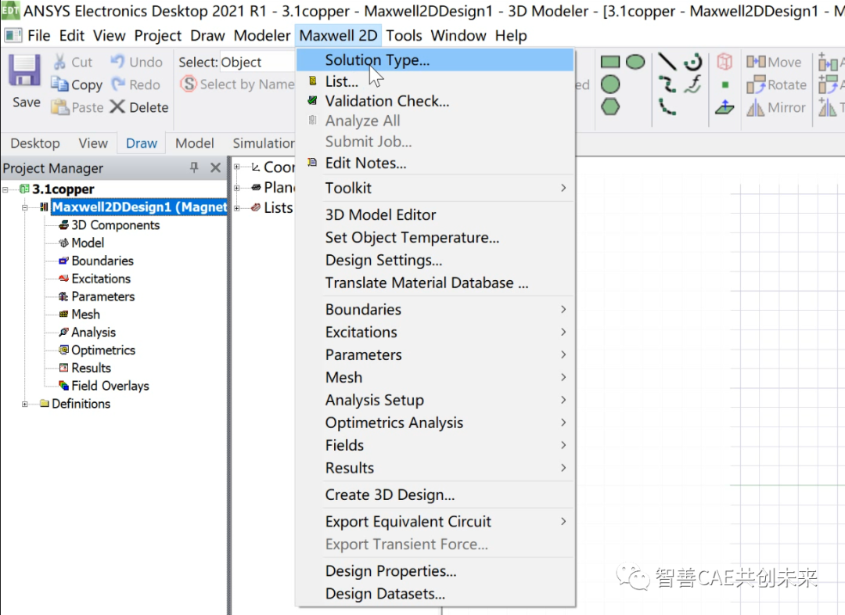Collapse the Maxwell2DDesign1 tree node

point(25,207)
